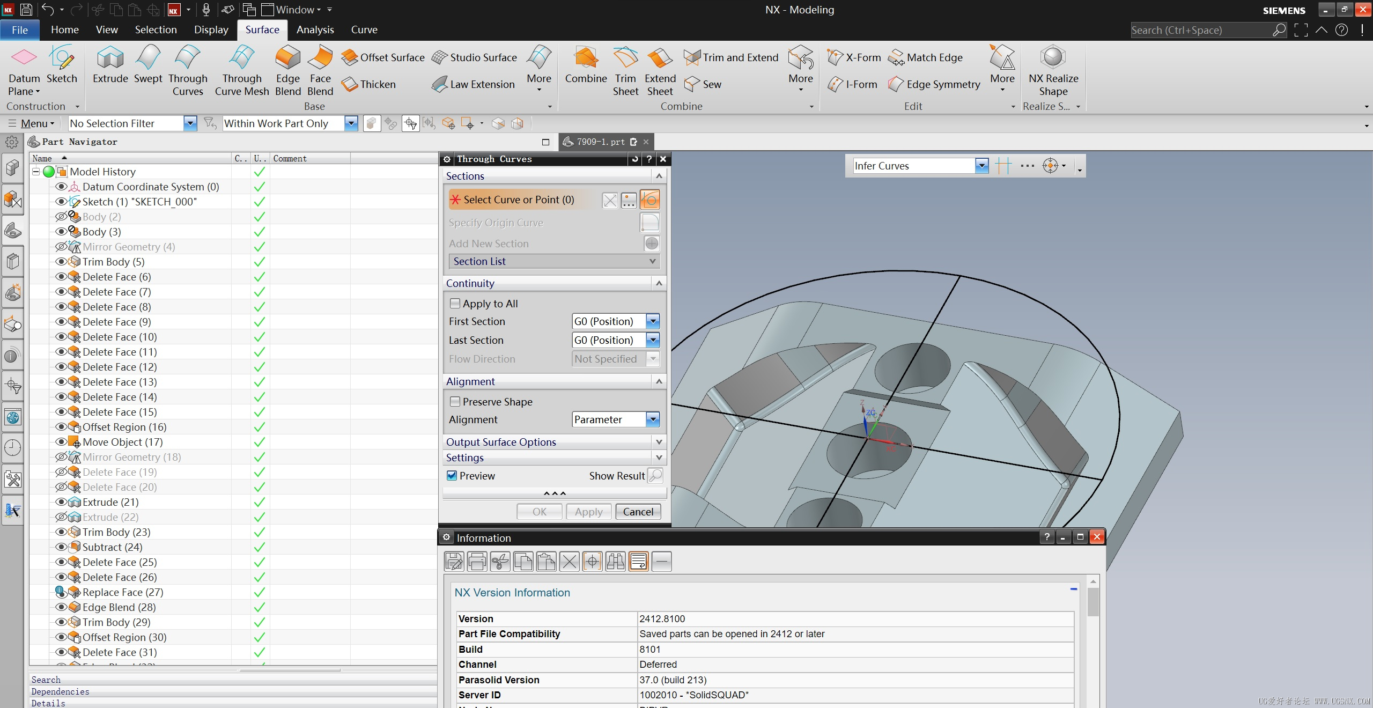Open the Menu dropdown button
This screenshot has height=708, width=1373.
[32, 123]
